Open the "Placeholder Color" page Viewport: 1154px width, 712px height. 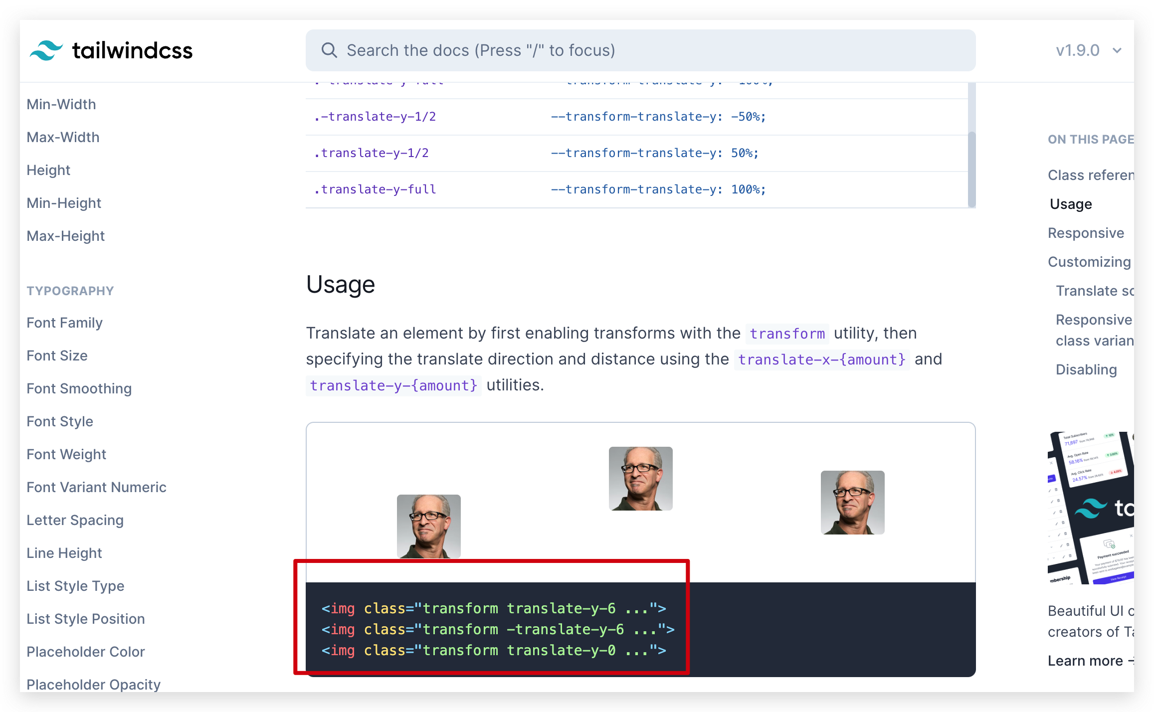pos(86,651)
